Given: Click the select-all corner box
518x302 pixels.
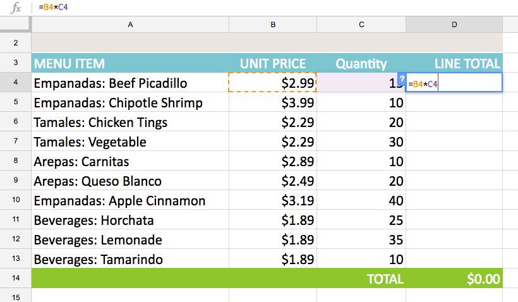Looking at the screenshot, I should [x=16, y=25].
